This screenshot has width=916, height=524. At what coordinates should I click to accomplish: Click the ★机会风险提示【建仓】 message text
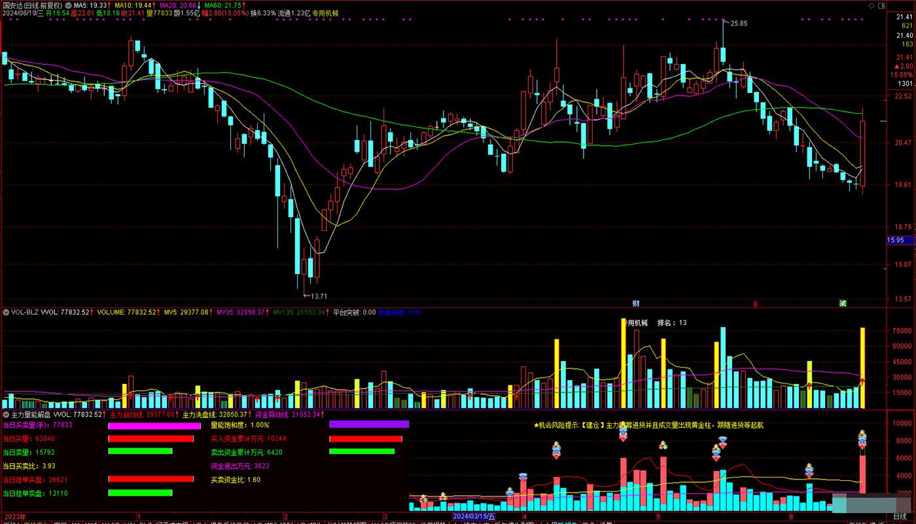click(648, 425)
